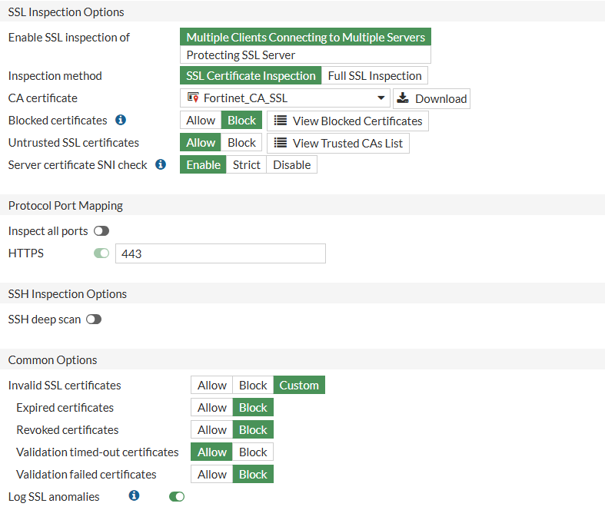605x510 pixels.
Task: Set SNI check to Strict
Action: tap(246, 165)
